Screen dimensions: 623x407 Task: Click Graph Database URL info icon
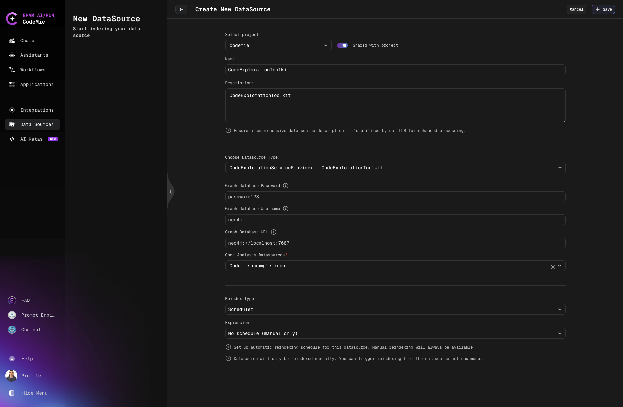tap(274, 232)
